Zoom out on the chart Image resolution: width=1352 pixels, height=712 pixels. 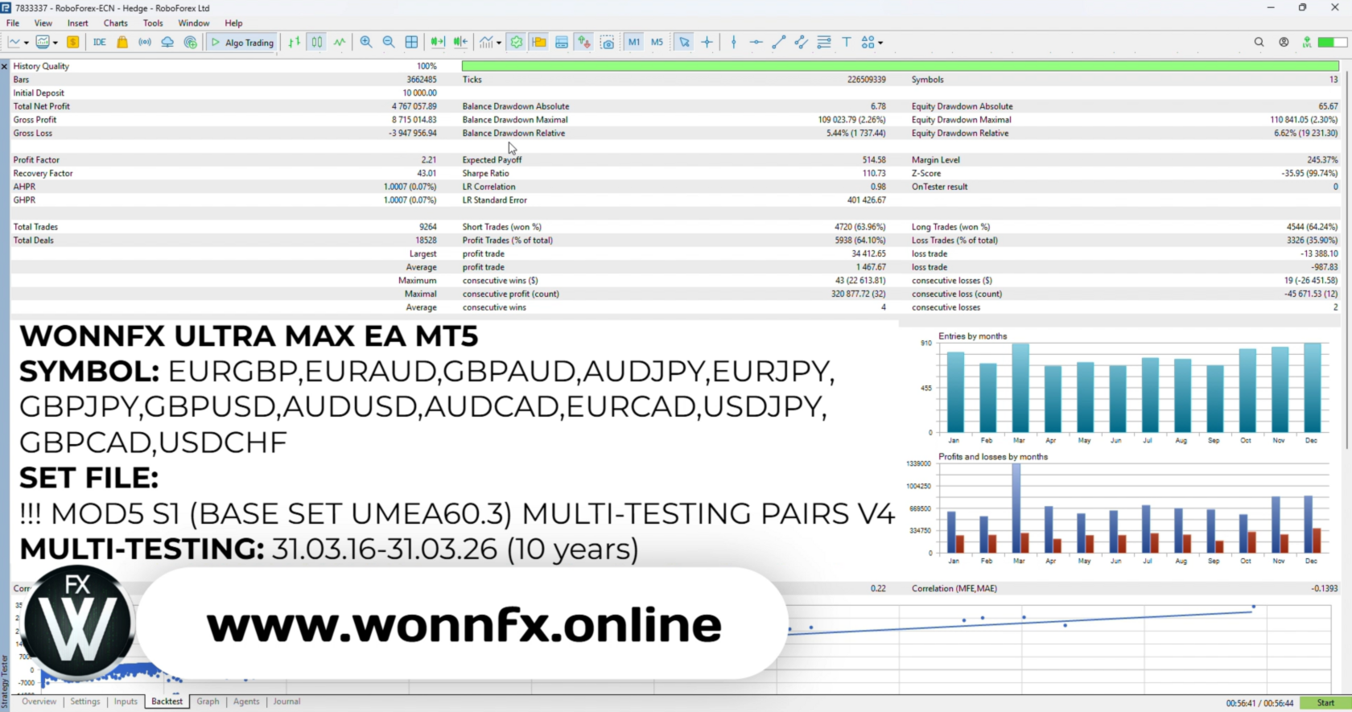coord(389,43)
